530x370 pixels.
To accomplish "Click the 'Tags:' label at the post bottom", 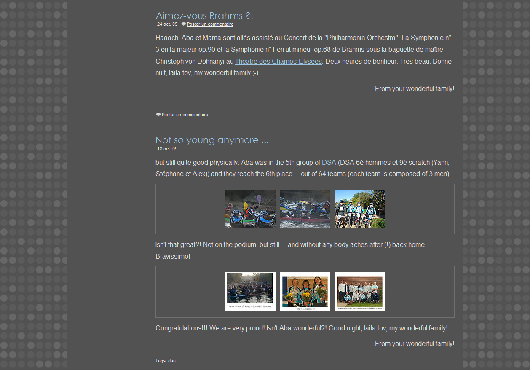I will tap(161, 361).
